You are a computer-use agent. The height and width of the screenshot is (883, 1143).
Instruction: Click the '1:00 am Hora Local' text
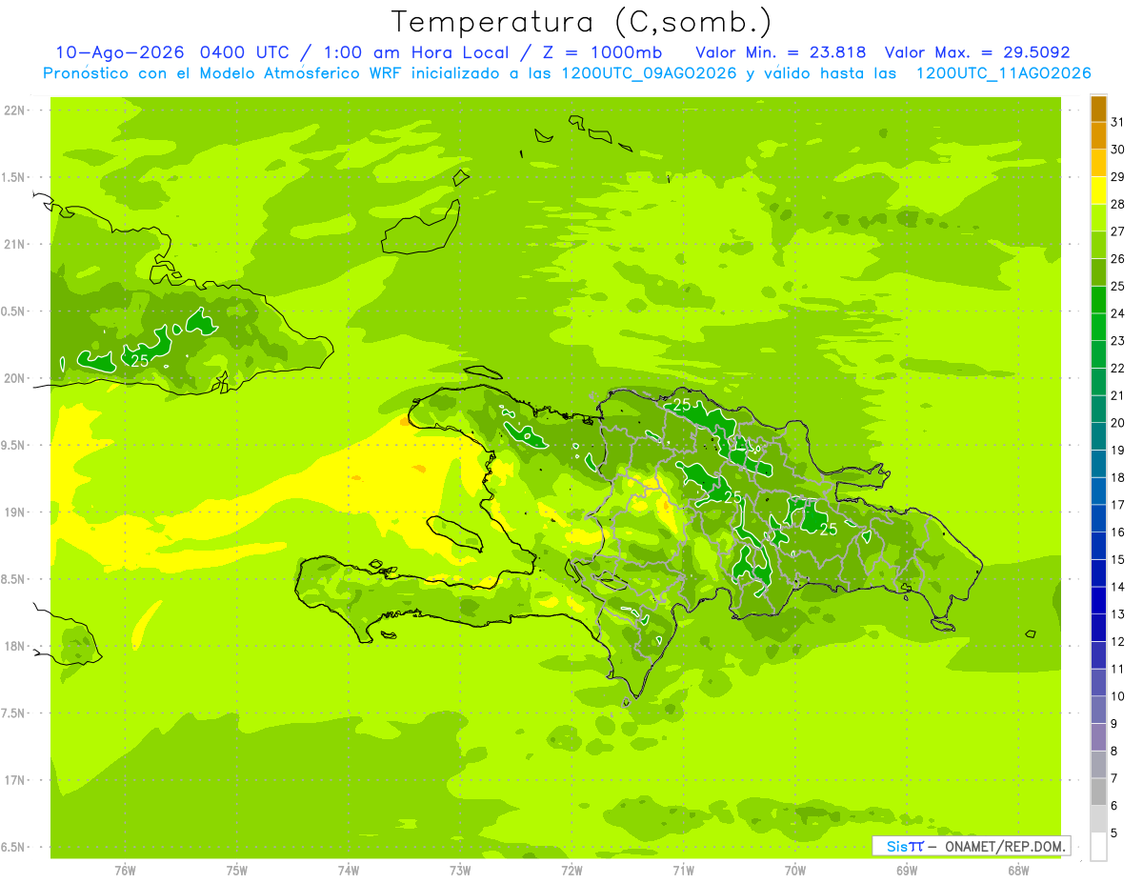416,52
